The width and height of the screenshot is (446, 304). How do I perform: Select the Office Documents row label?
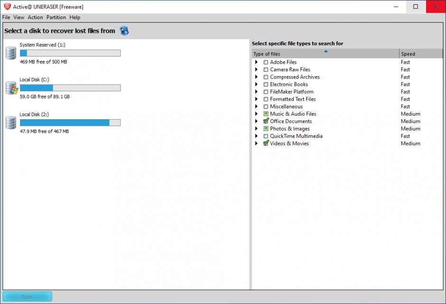pos(291,121)
